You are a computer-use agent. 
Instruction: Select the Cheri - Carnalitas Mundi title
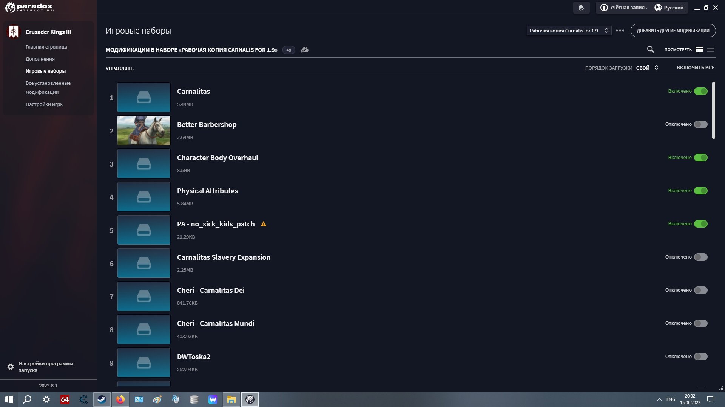216,323
